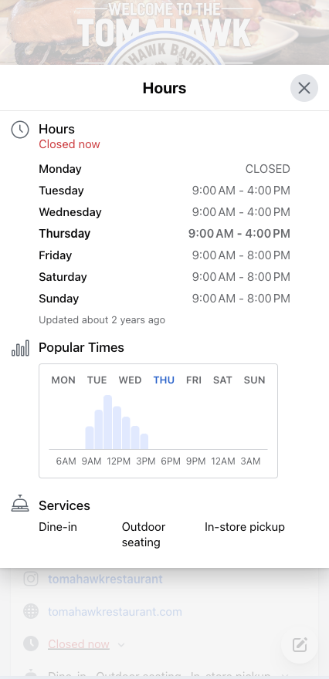Click the 9AM axis label in chart

point(91,461)
